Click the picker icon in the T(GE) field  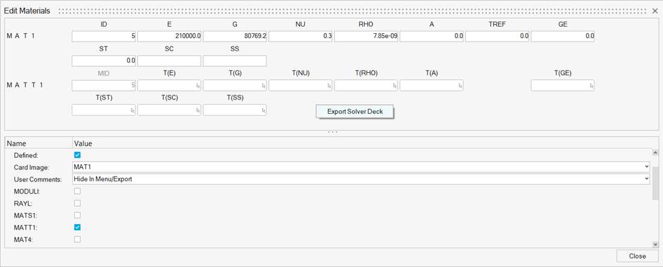tap(591, 86)
